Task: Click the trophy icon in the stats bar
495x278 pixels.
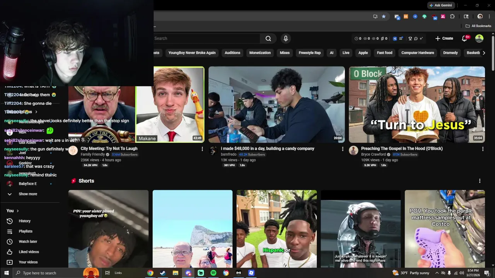Action: click(410, 38)
